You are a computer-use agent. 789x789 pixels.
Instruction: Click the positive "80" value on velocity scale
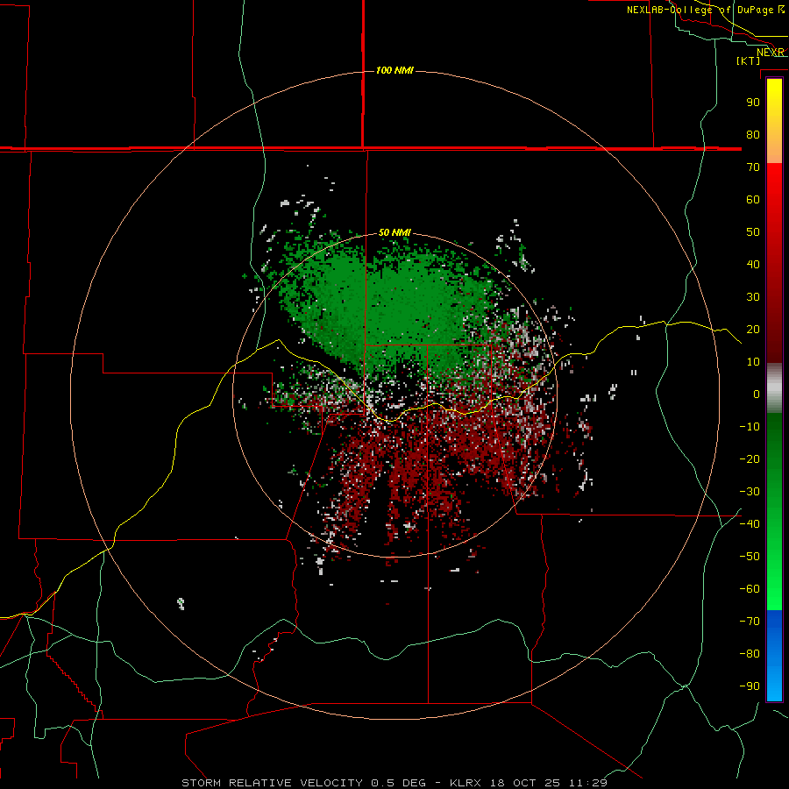(753, 134)
